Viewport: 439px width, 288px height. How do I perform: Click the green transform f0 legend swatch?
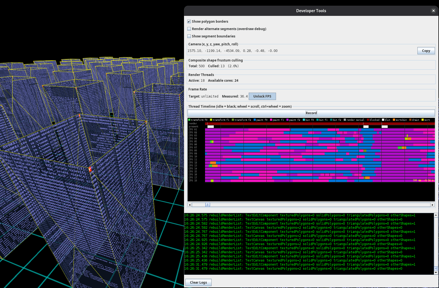click(x=189, y=120)
